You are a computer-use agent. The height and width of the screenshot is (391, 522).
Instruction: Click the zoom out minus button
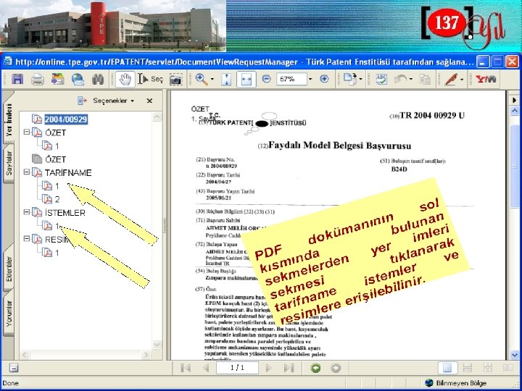tap(266, 79)
